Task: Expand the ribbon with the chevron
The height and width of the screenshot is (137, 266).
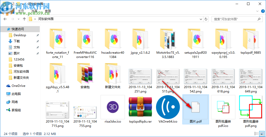Action: [x=258, y=11]
